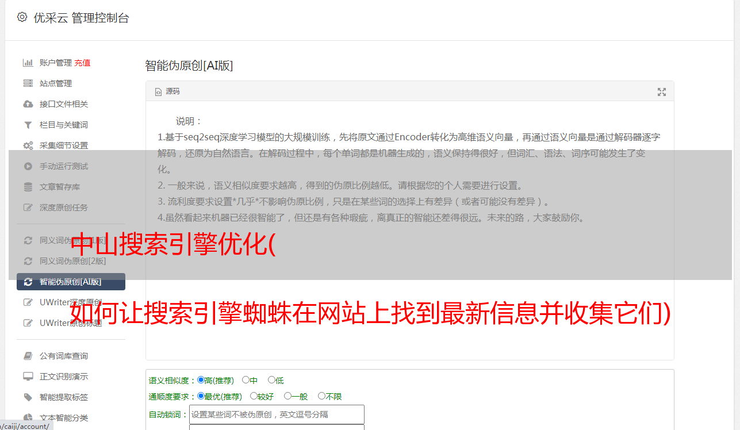
Task: Choose 不限 for 通顺度要求
Action: 330,396
